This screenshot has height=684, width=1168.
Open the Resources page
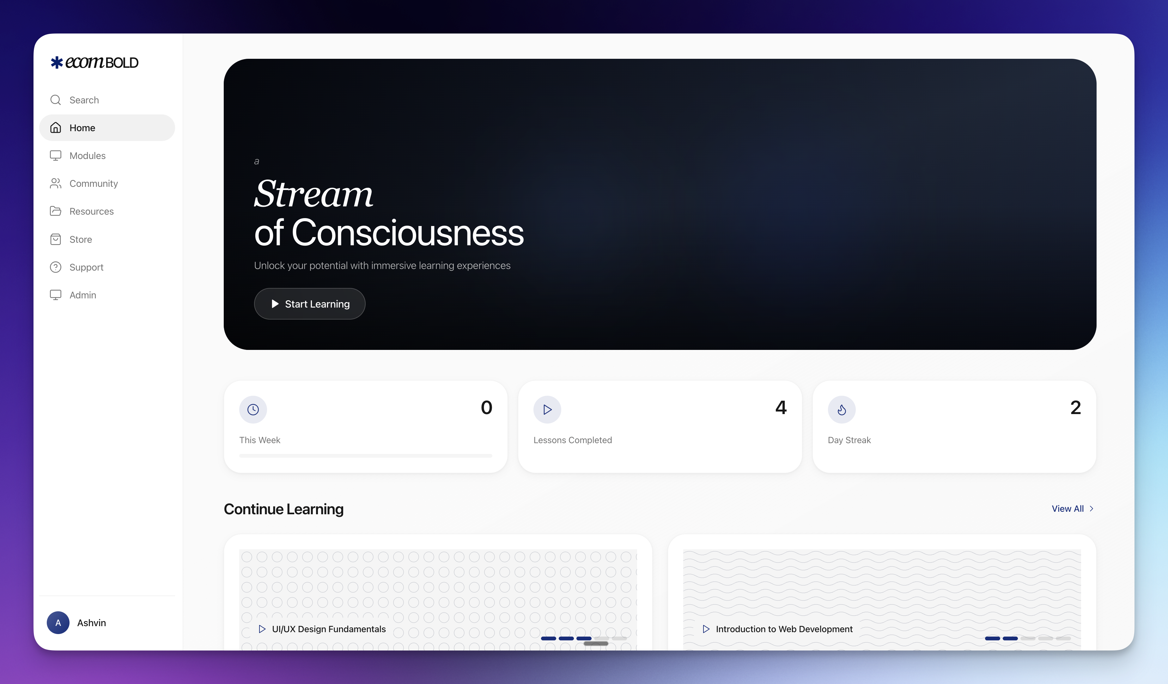coord(107,211)
